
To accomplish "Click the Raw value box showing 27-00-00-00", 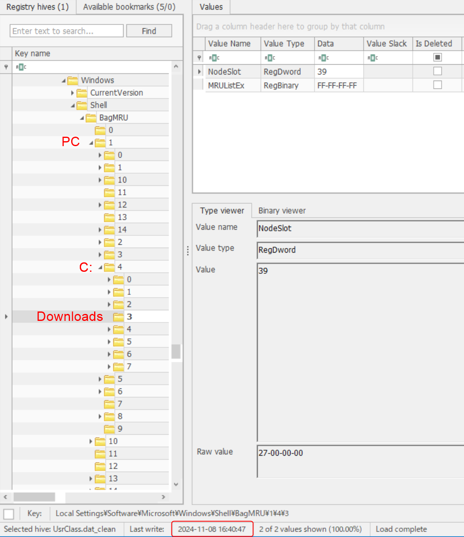I will 360,461.
